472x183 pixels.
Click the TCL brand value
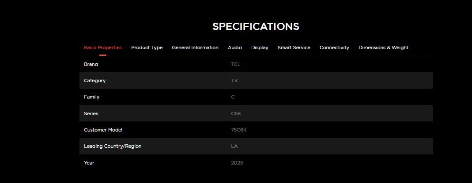[x=236, y=64]
